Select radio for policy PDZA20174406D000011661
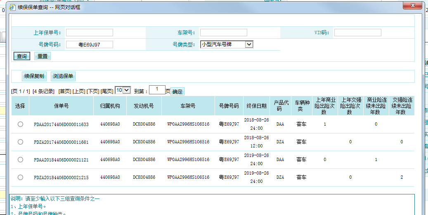Screen dimensions: 428x215 coord(20,142)
